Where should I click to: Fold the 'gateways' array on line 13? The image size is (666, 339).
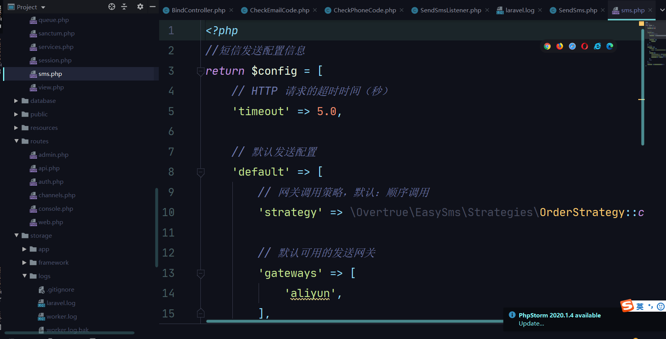(x=200, y=273)
